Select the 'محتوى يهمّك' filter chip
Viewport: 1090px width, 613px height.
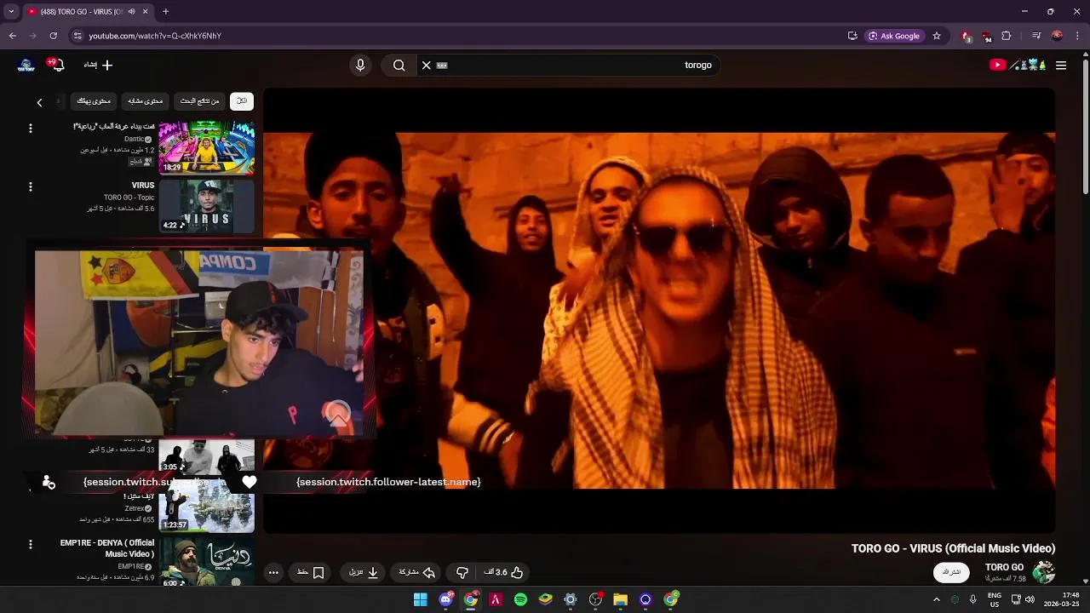coord(94,101)
